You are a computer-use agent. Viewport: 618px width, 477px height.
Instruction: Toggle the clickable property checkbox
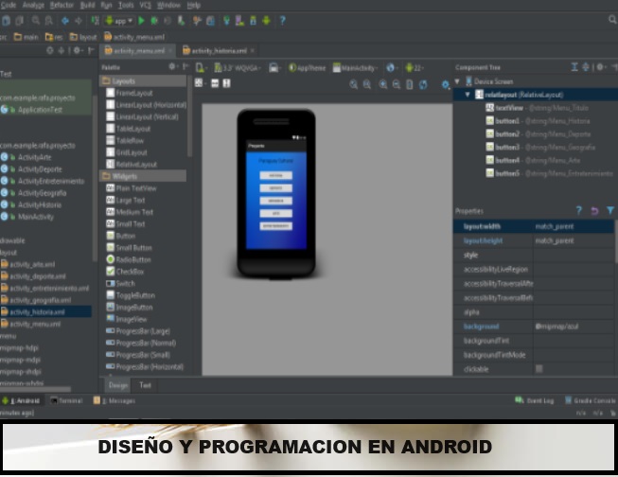539,368
